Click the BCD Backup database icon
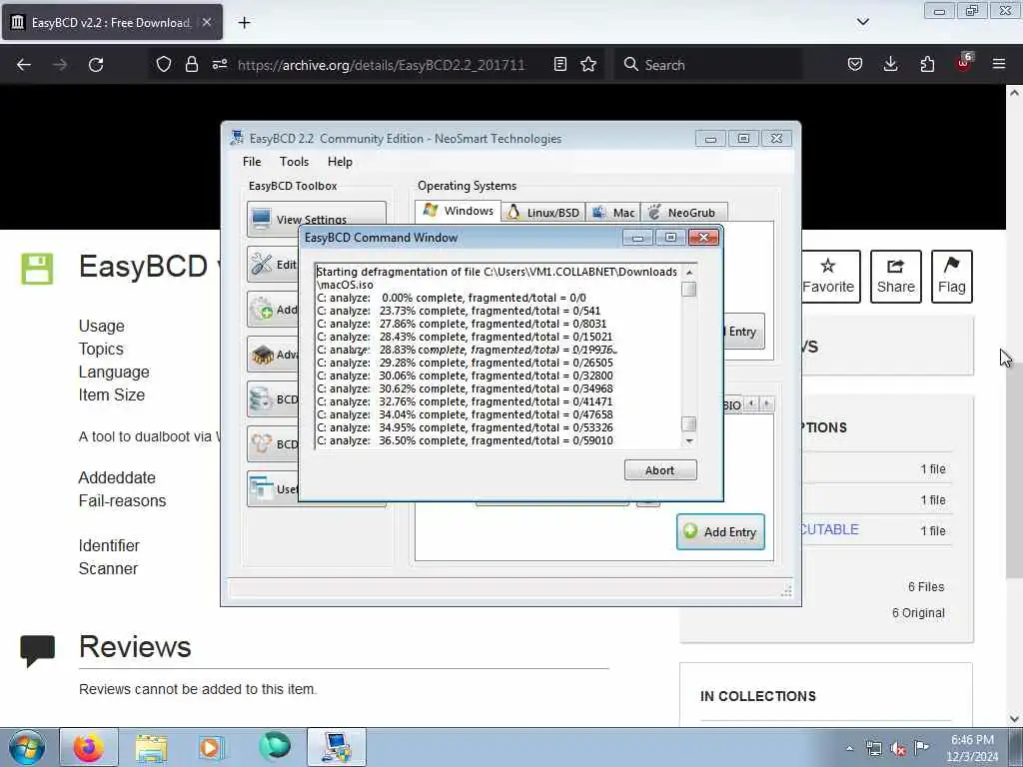Image resolution: width=1023 pixels, height=767 pixels. click(262, 398)
